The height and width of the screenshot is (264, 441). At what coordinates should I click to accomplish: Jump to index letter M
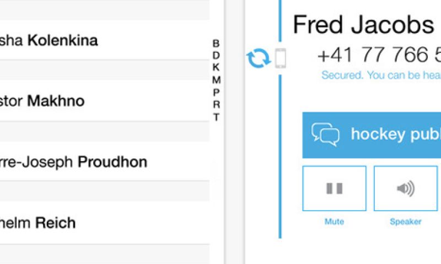click(216, 80)
